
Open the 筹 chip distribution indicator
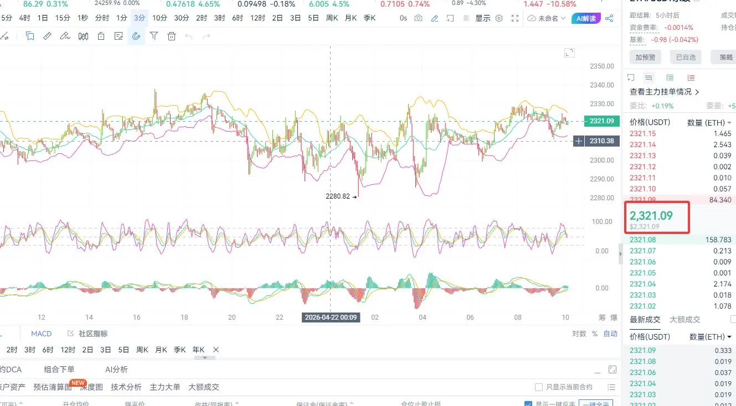tap(603, 317)
